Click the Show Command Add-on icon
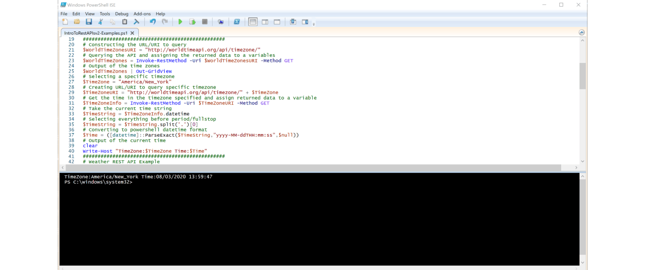 click(306, 22)
